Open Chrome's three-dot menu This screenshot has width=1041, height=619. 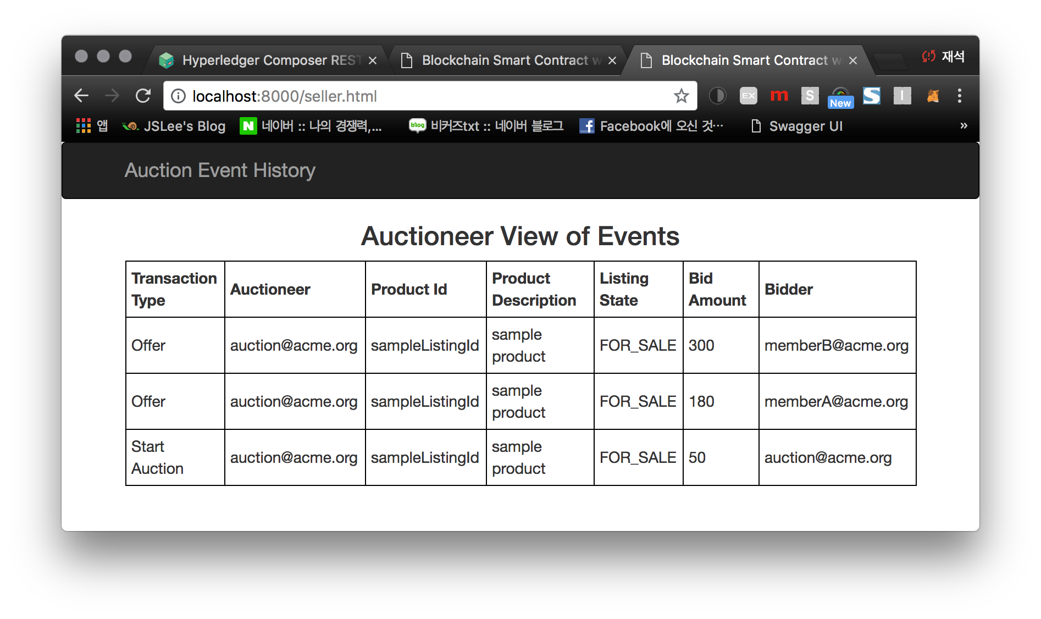click(960, 96)
